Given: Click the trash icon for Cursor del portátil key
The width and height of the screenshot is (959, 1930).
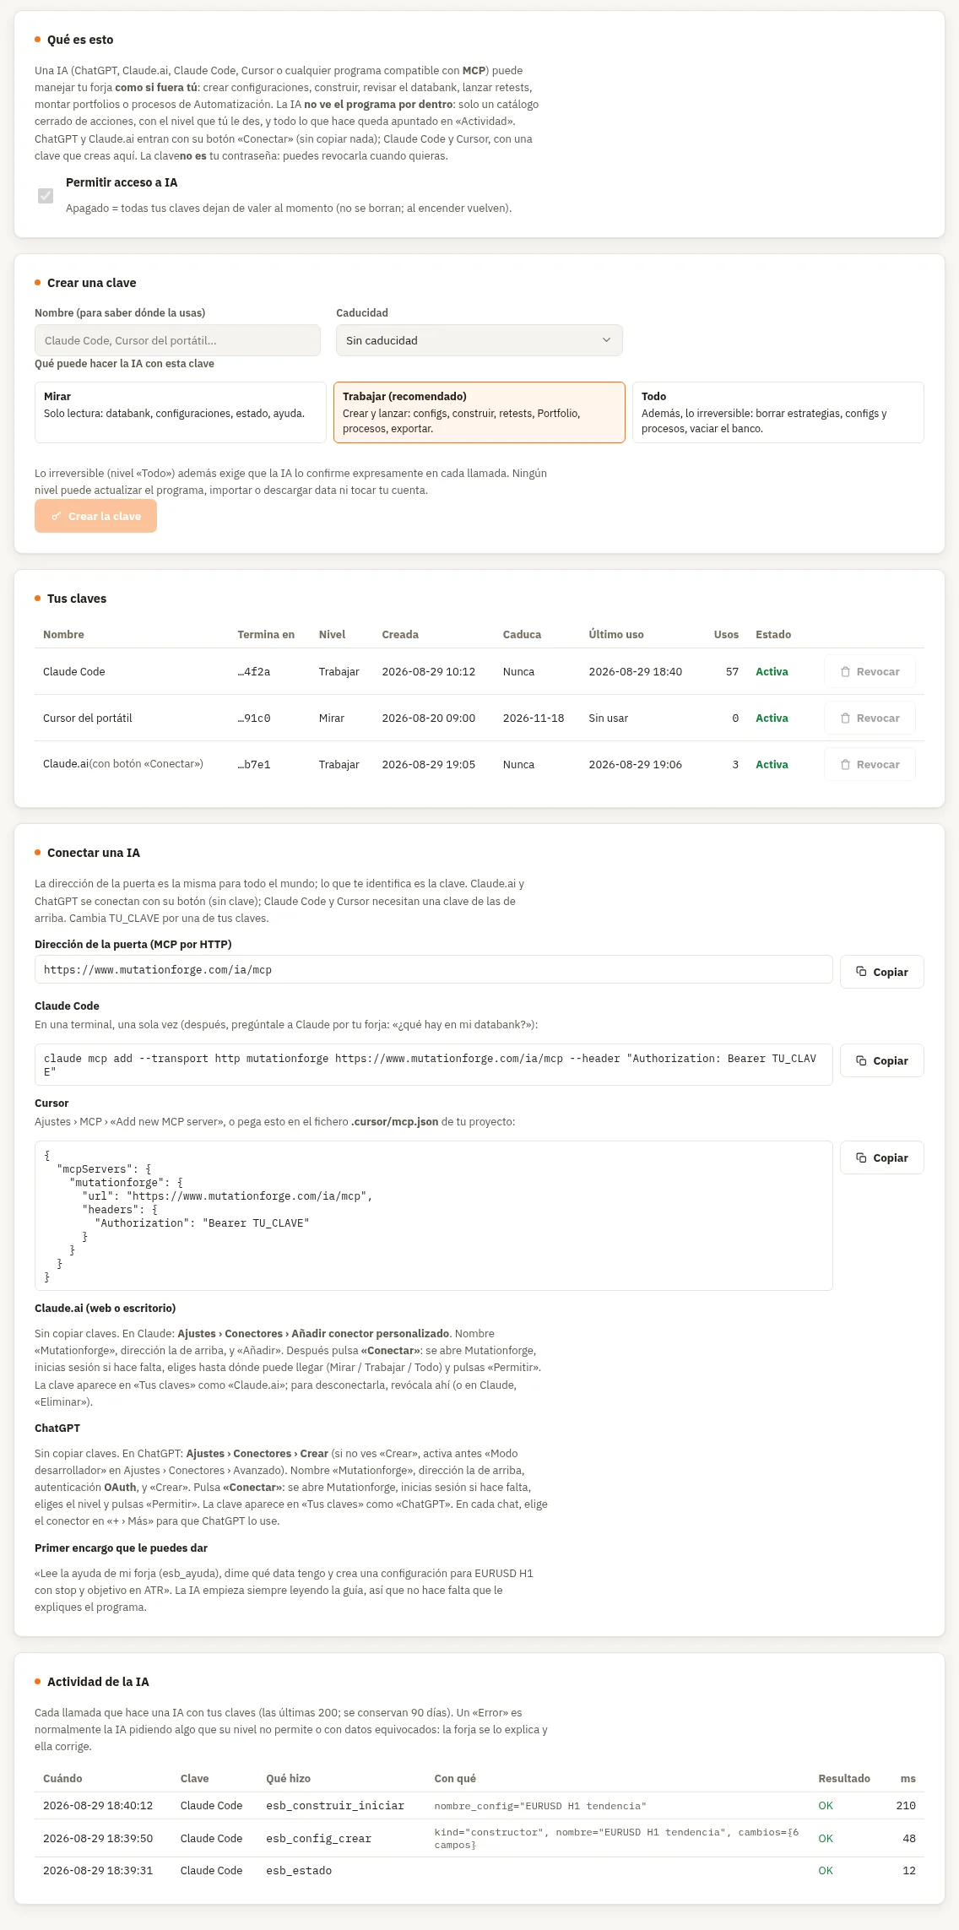Looking at the screenshot, I should point(845,718).
